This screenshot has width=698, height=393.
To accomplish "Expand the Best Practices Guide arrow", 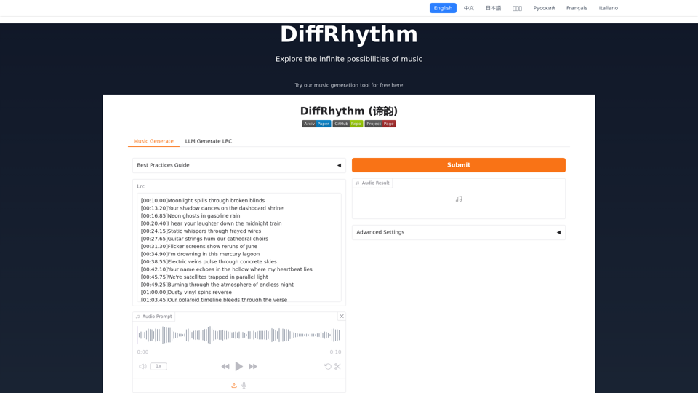I will point(340,165).
